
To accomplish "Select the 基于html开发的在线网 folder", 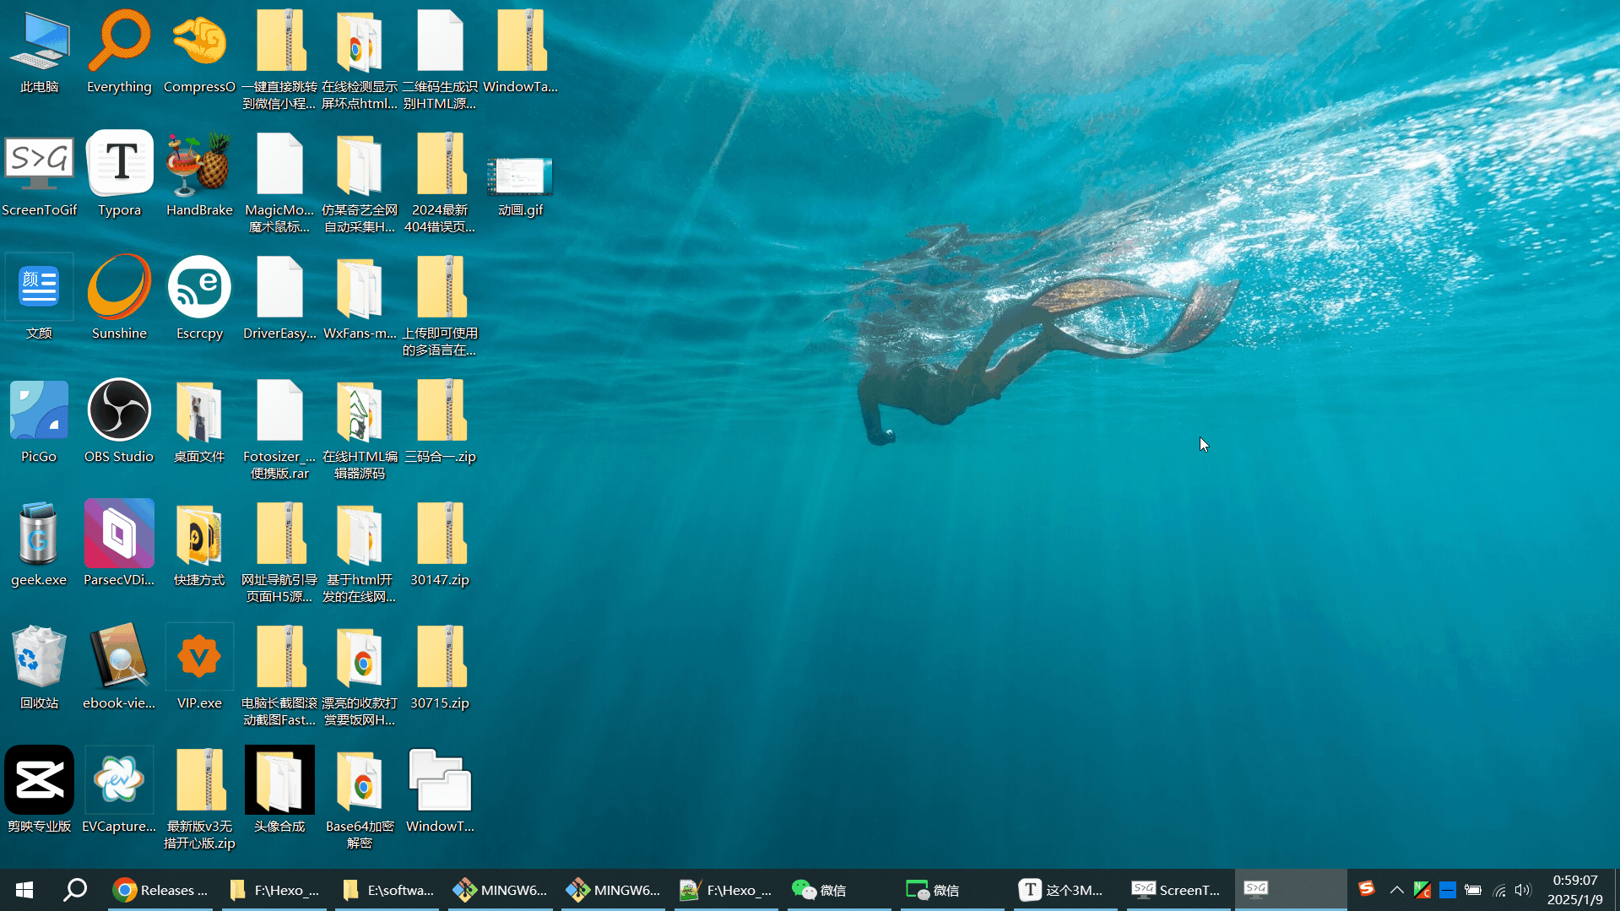I will tap(360, 554).
